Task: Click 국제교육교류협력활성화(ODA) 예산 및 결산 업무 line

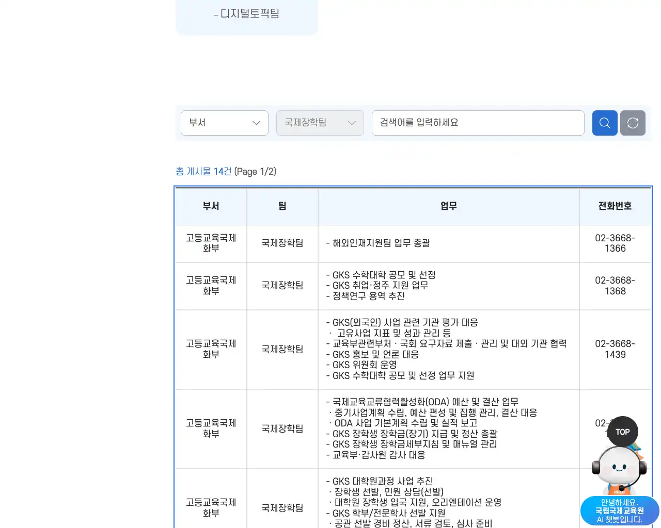Action: point(422,402)
